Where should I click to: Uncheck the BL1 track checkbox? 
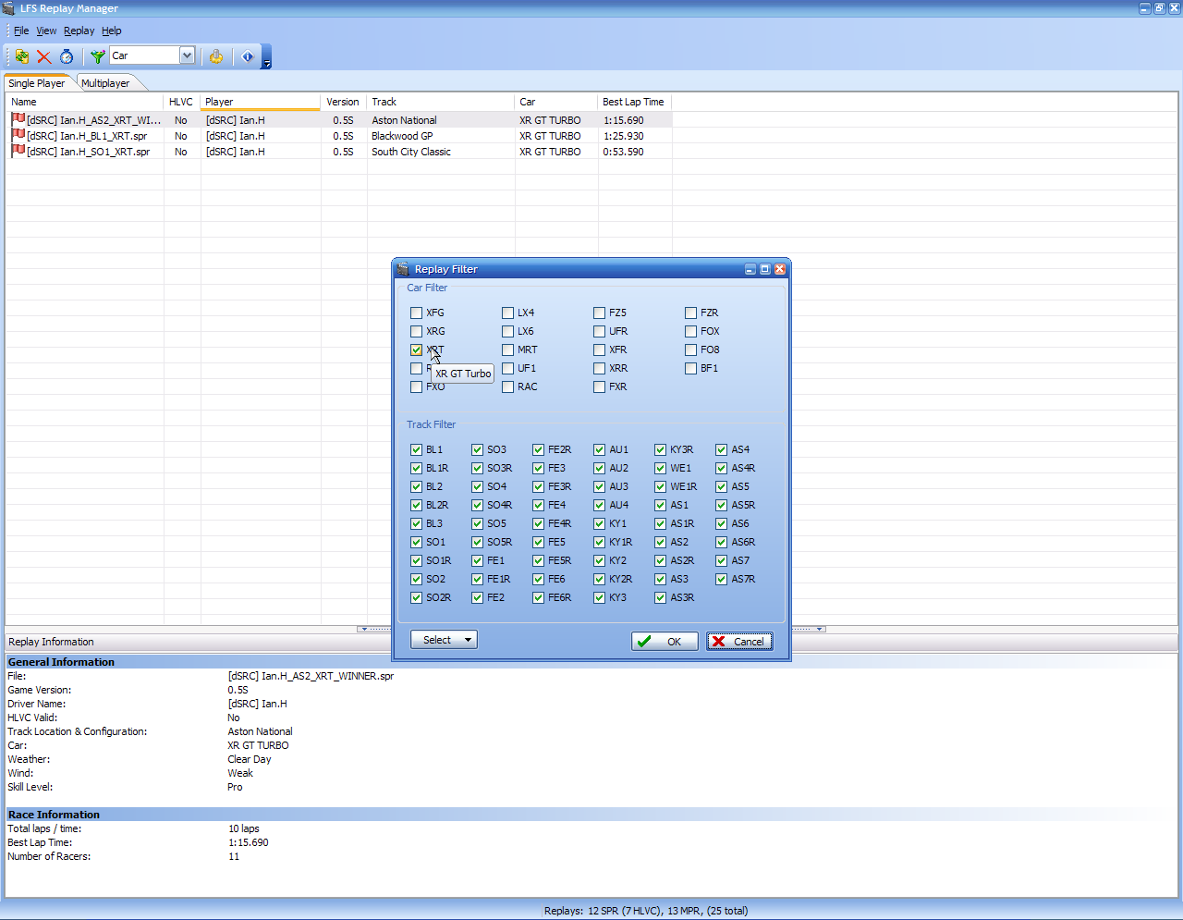coord(416,449)
